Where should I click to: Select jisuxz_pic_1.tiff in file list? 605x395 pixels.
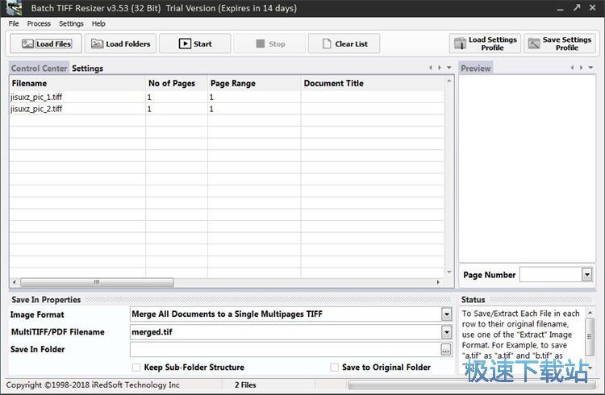click(36, 97)
